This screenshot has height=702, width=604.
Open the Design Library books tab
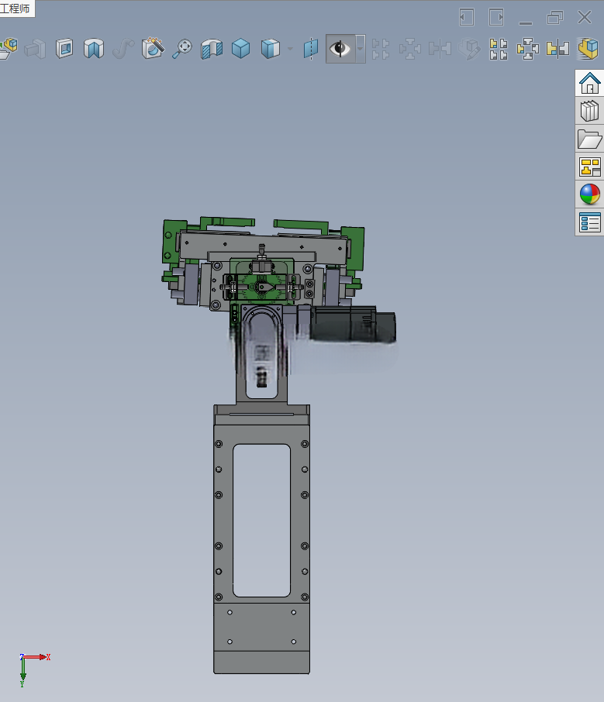point(590,111)
